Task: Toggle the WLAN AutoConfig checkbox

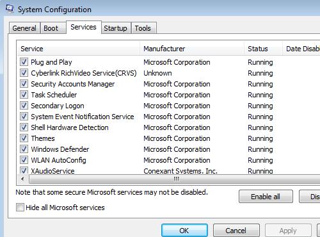Action: coord(24,160)
